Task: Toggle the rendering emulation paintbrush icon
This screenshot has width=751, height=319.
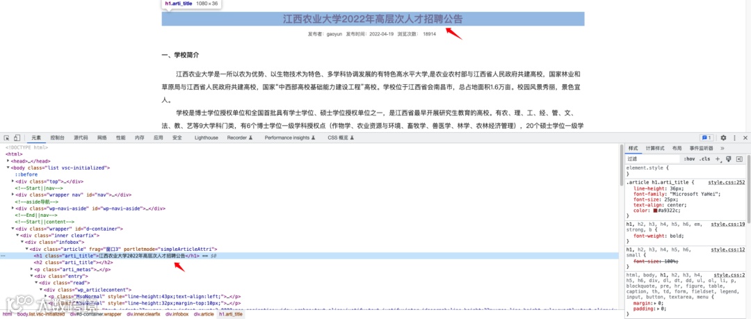Action: 728,158
